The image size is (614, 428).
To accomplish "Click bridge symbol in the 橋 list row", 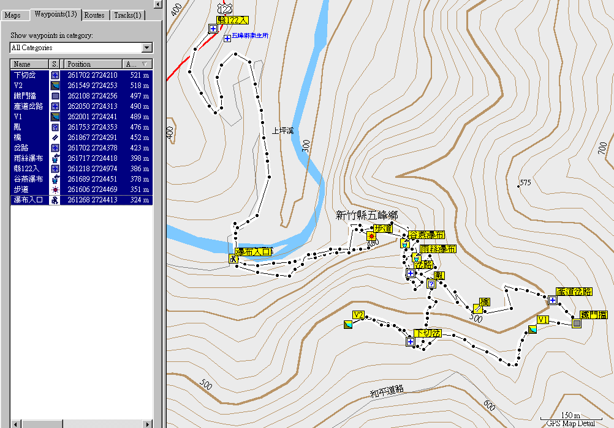I will point(55,138).
